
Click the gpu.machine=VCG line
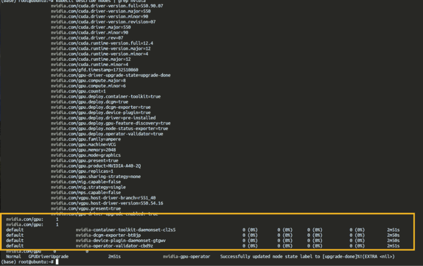(83, 145)
